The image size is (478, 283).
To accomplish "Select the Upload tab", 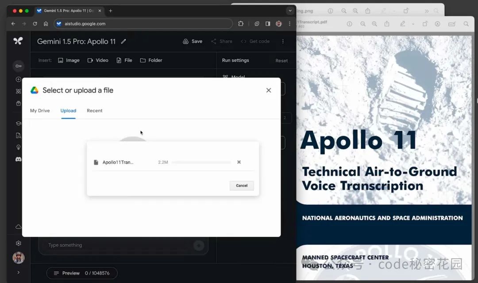I will click(68, 111).
